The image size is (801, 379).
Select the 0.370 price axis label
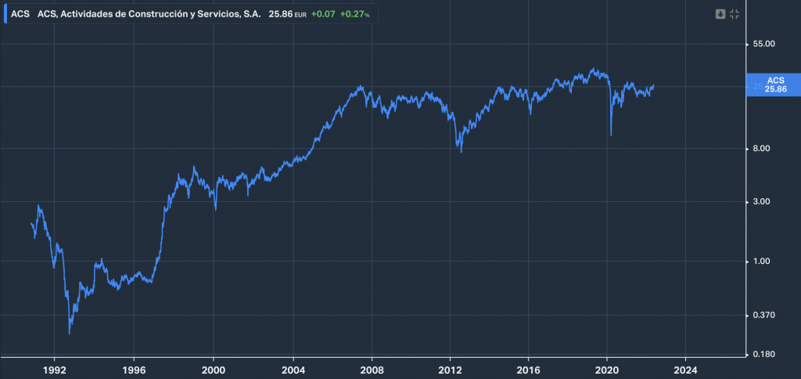click(x=763, y=316)
